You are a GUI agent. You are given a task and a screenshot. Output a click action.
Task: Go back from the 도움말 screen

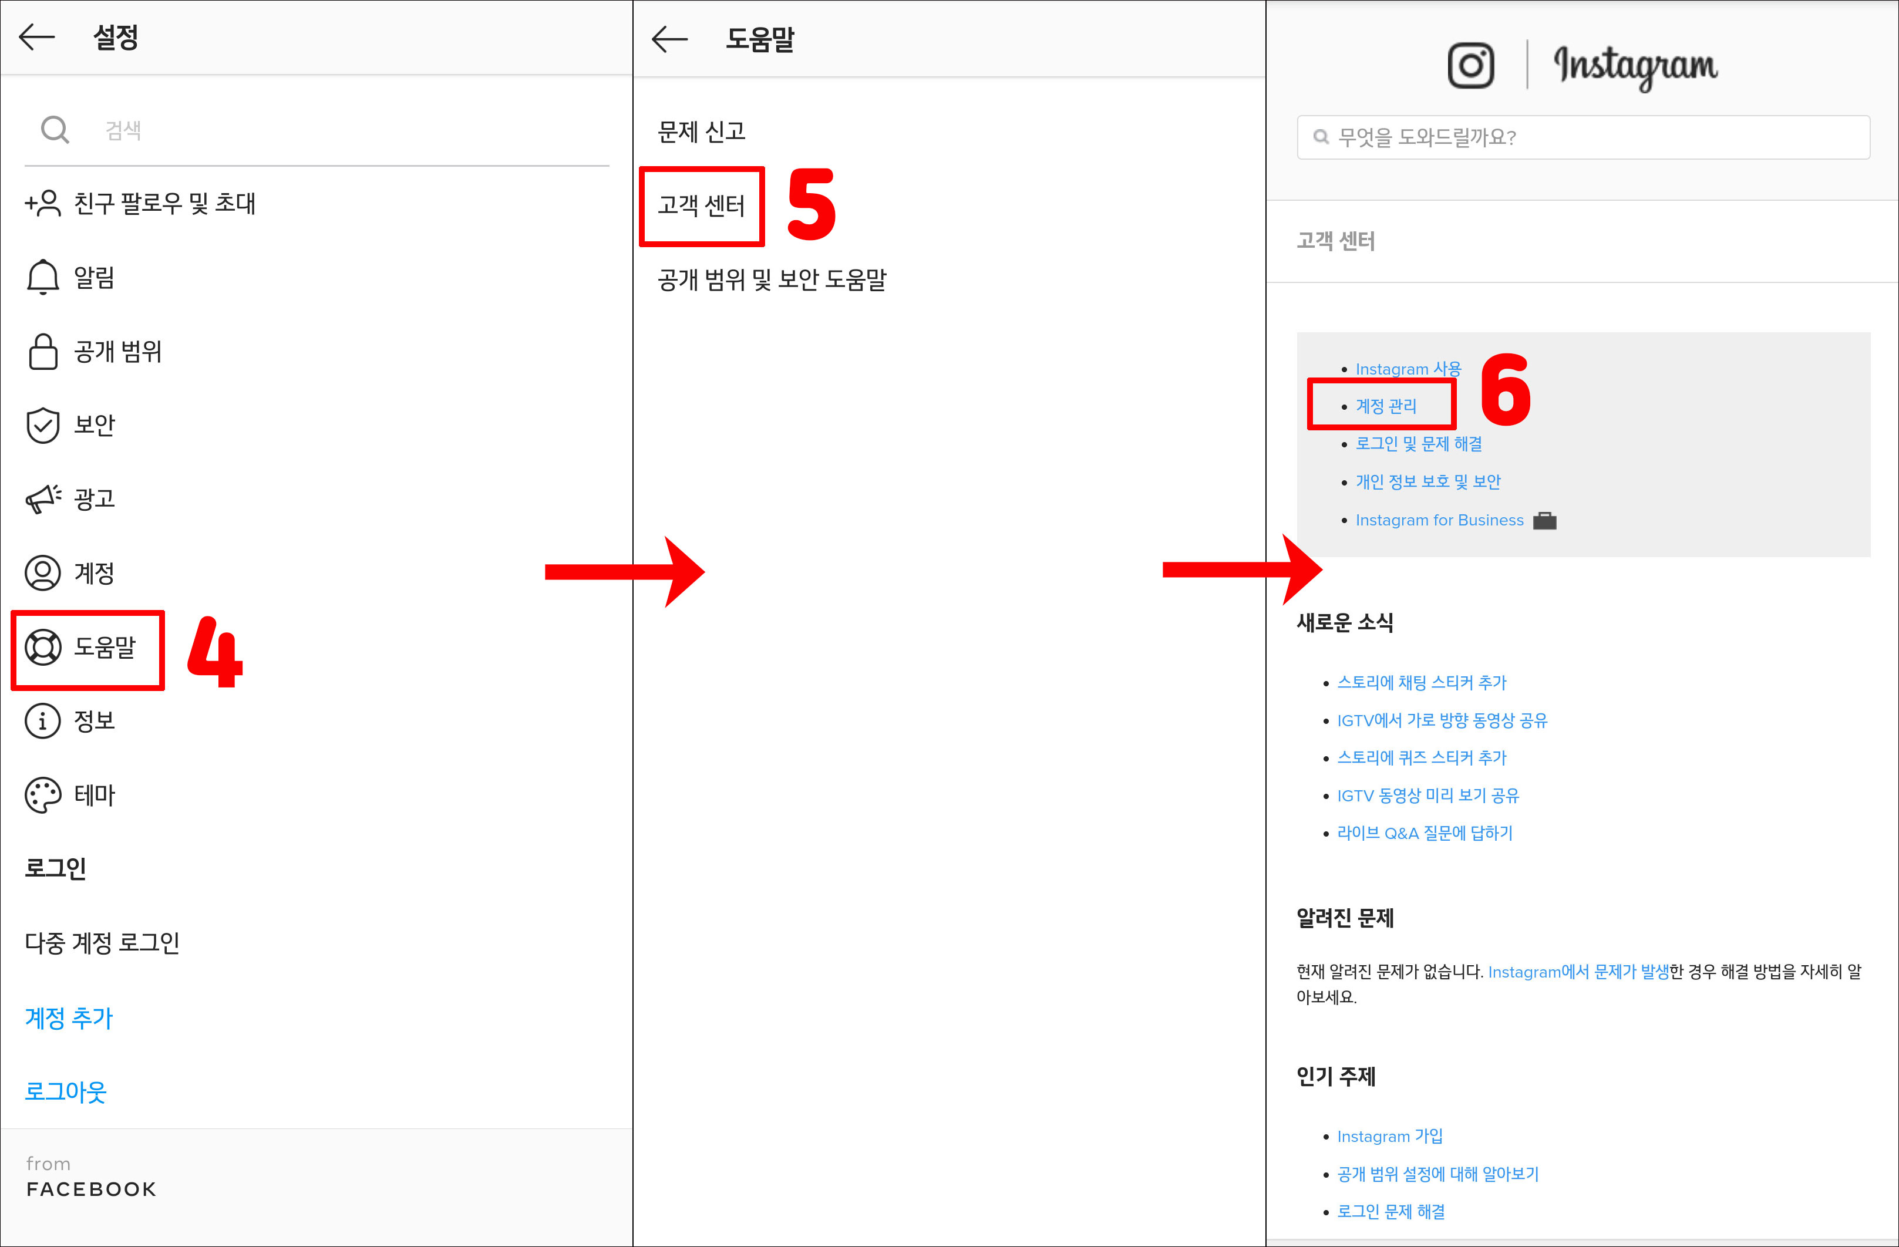click(669, 38)
